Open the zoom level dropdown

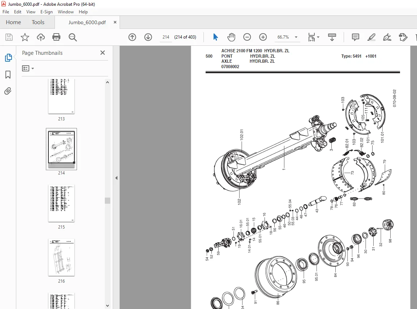[296, 37]
